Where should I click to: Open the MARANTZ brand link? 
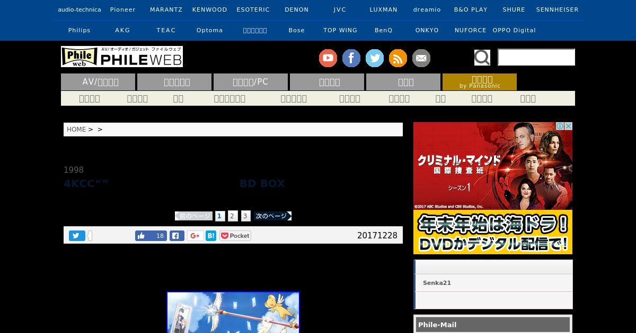click(x=166, y=10)
